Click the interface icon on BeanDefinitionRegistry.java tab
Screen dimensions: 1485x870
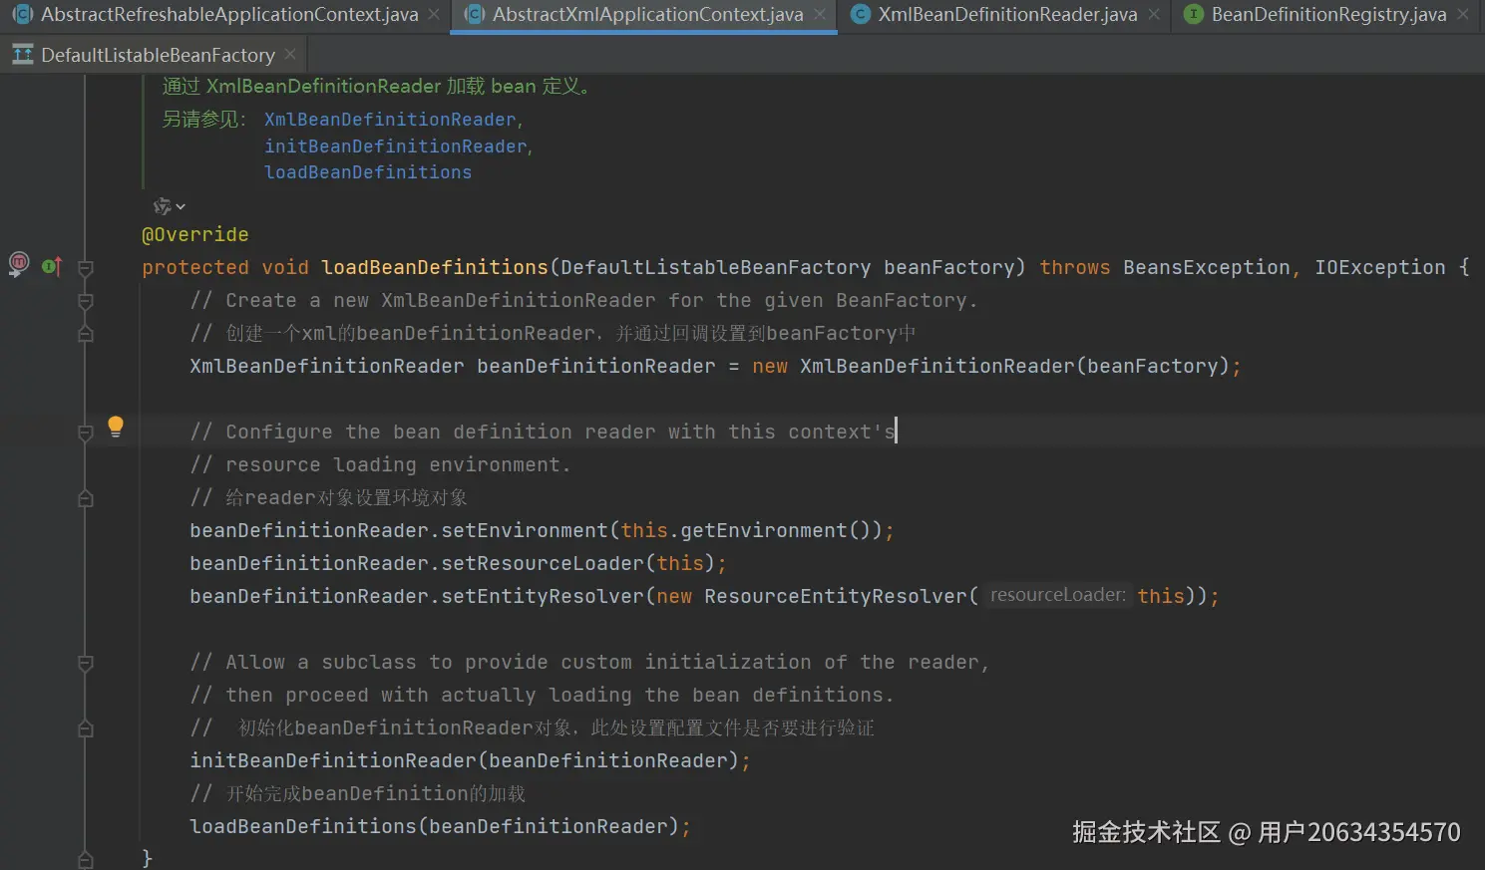tap(1193, 14)
